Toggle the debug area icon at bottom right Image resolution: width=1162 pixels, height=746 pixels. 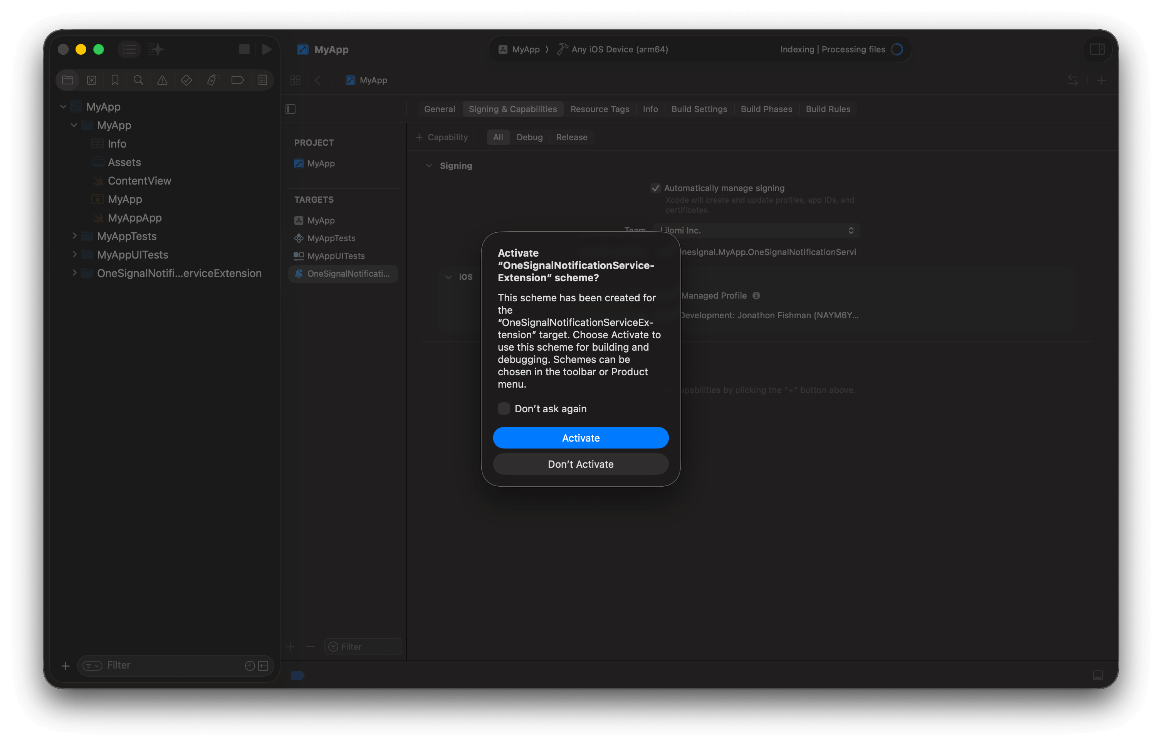[x=1097, y=675]
